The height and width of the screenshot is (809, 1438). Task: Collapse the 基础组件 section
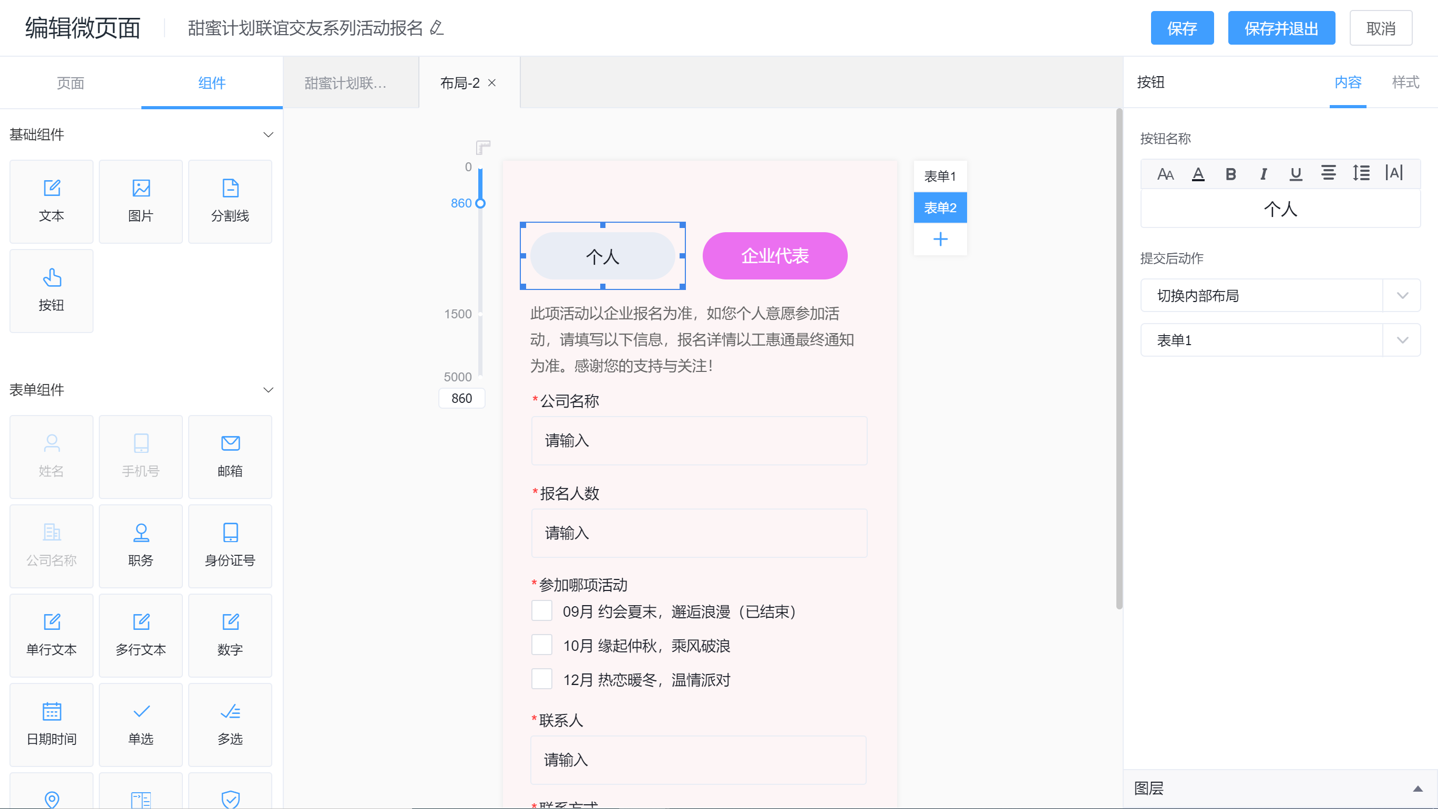point(269,134)
